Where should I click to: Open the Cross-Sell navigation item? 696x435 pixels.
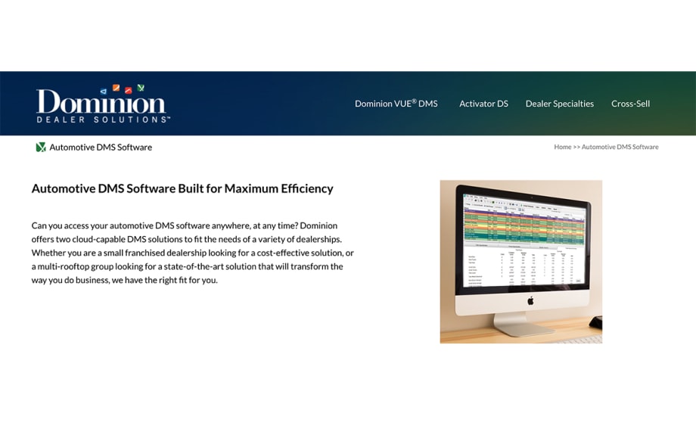[630, 104]
